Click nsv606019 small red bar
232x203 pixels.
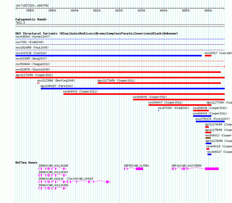click(x=208, y=149)
